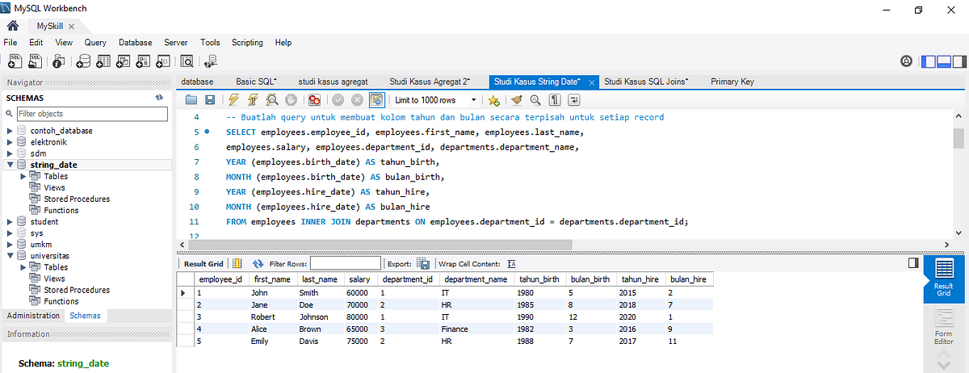Toggle the result side panel
The image size is (969, 373).
tap(913, 263)
